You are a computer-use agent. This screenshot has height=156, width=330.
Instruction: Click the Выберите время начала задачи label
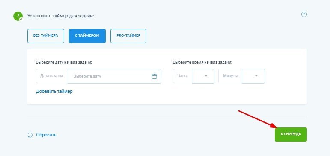(x=202, y=62)
